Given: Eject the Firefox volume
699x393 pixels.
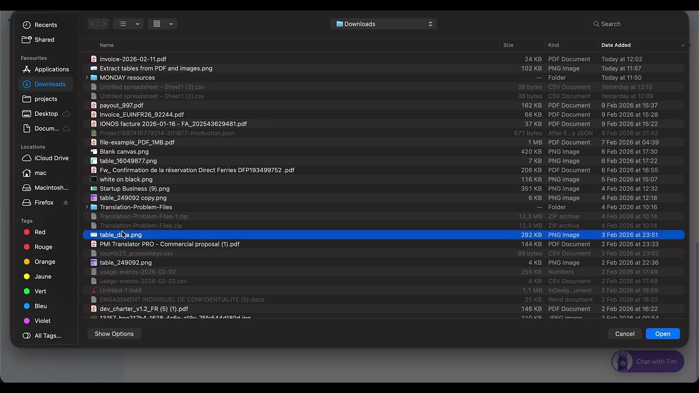Looking at the screenshot, I should click(66, 203).
